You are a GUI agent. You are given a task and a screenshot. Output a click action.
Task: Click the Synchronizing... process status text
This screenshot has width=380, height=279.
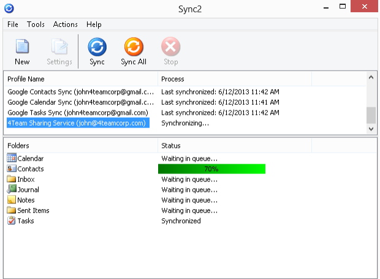185,123
